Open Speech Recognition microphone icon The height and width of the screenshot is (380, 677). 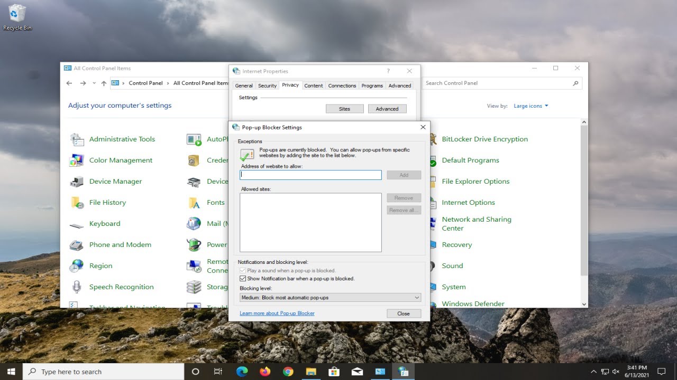coord(77,287)
